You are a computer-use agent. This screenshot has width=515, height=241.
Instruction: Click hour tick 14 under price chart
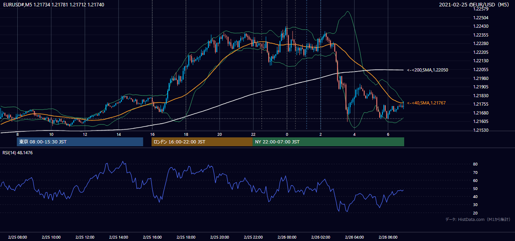[118, 134]
